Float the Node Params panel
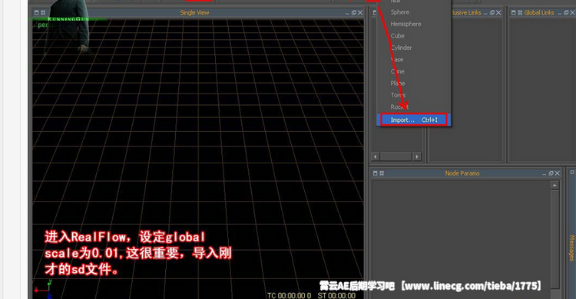The image size is (576, 299). point(551,173)
